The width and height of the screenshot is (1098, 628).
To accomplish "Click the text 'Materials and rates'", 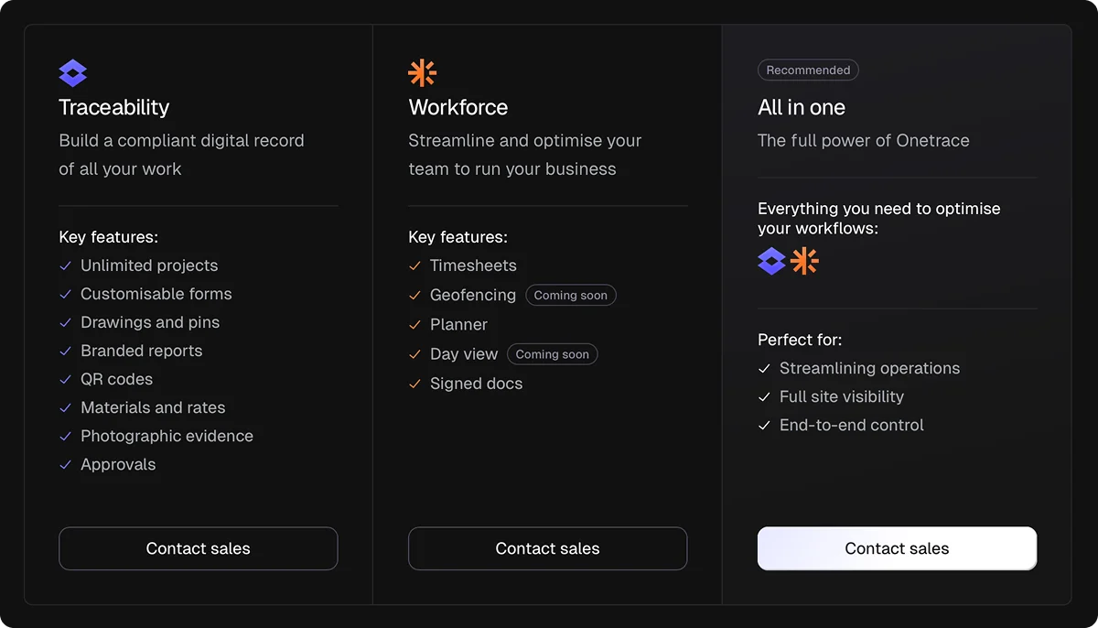I will click(x=153, y=407).
